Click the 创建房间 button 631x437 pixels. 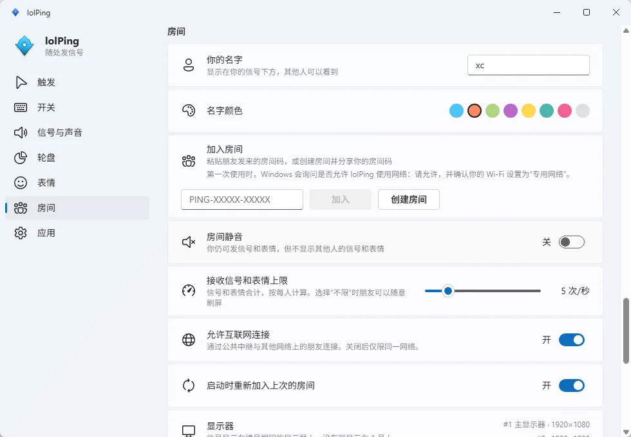(408, 200)
